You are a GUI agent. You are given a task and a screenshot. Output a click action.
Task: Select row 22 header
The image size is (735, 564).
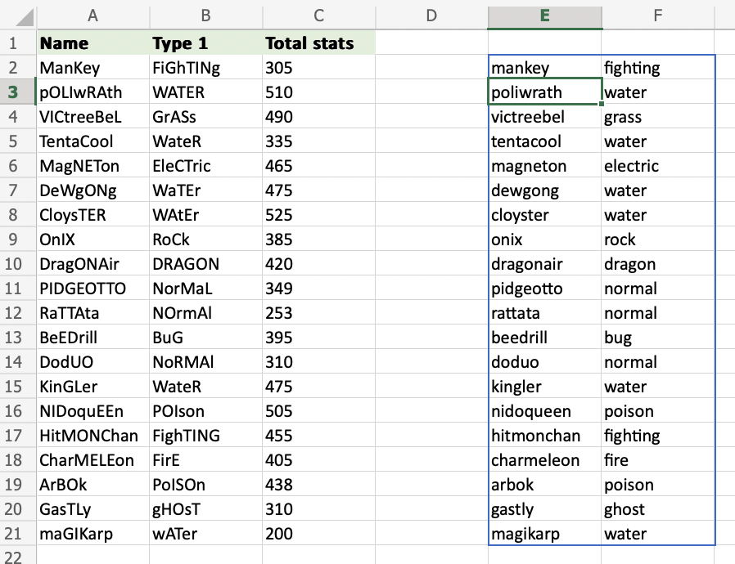[18, 554]
